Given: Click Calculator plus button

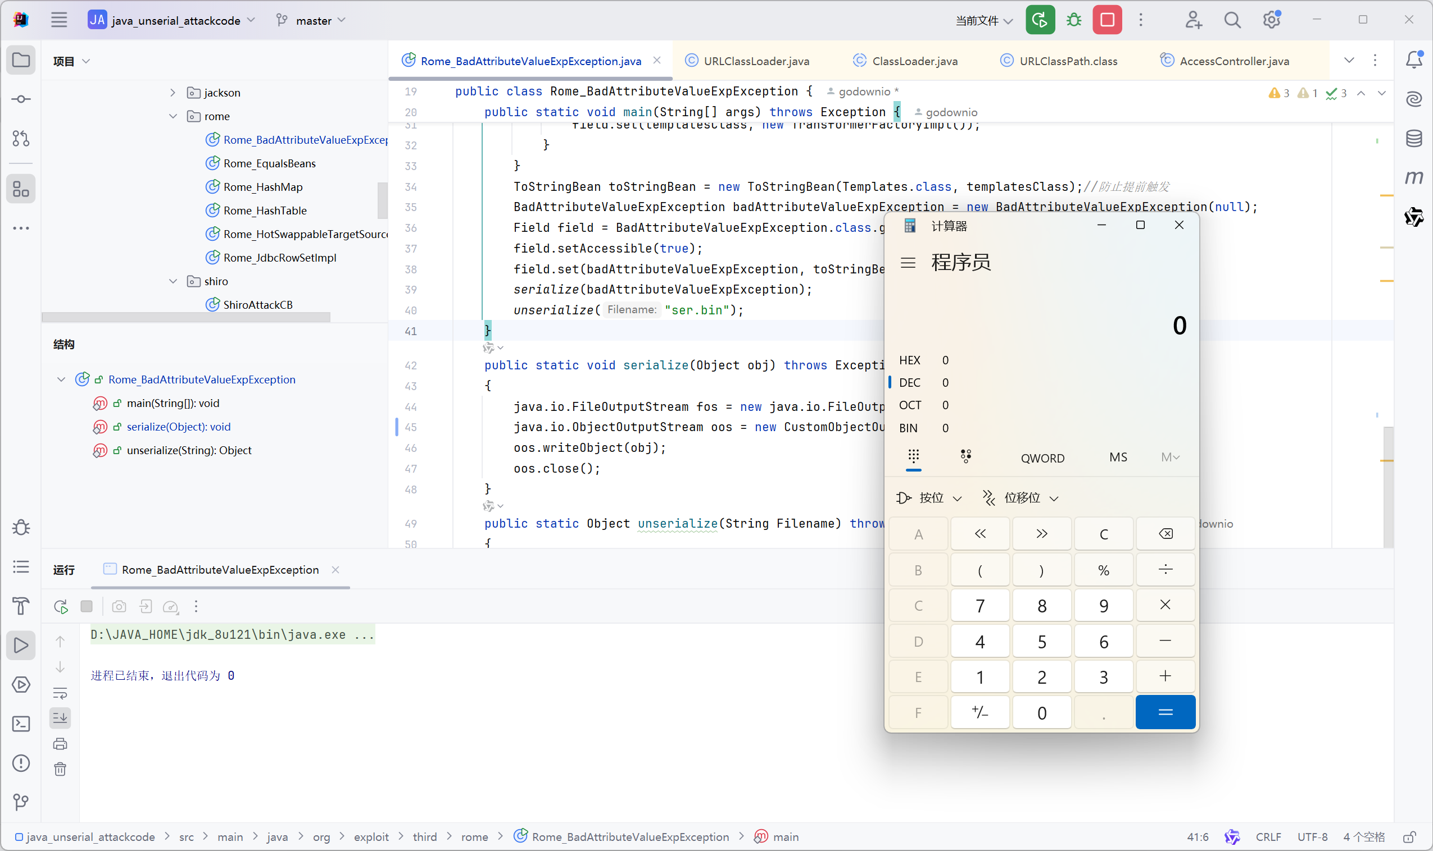Looking at the screenshot, I should tap(1165, 676).
